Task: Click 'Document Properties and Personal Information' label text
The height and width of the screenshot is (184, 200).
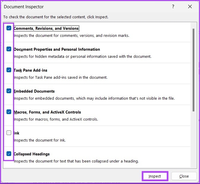Action: (57, 50)
